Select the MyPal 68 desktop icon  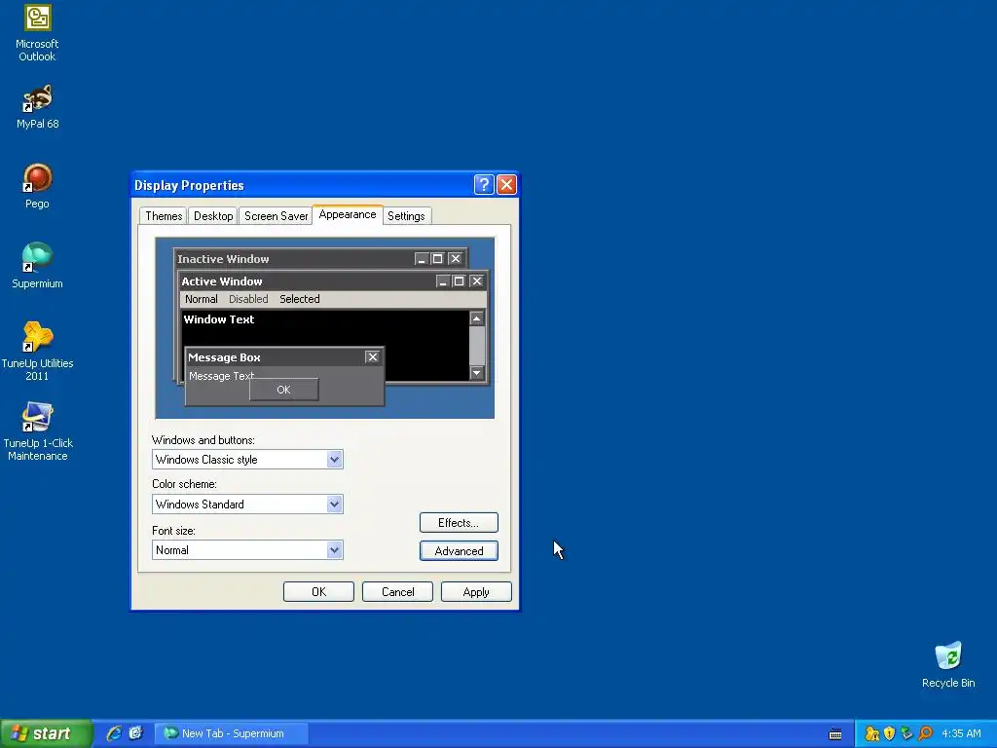(38, 106)
